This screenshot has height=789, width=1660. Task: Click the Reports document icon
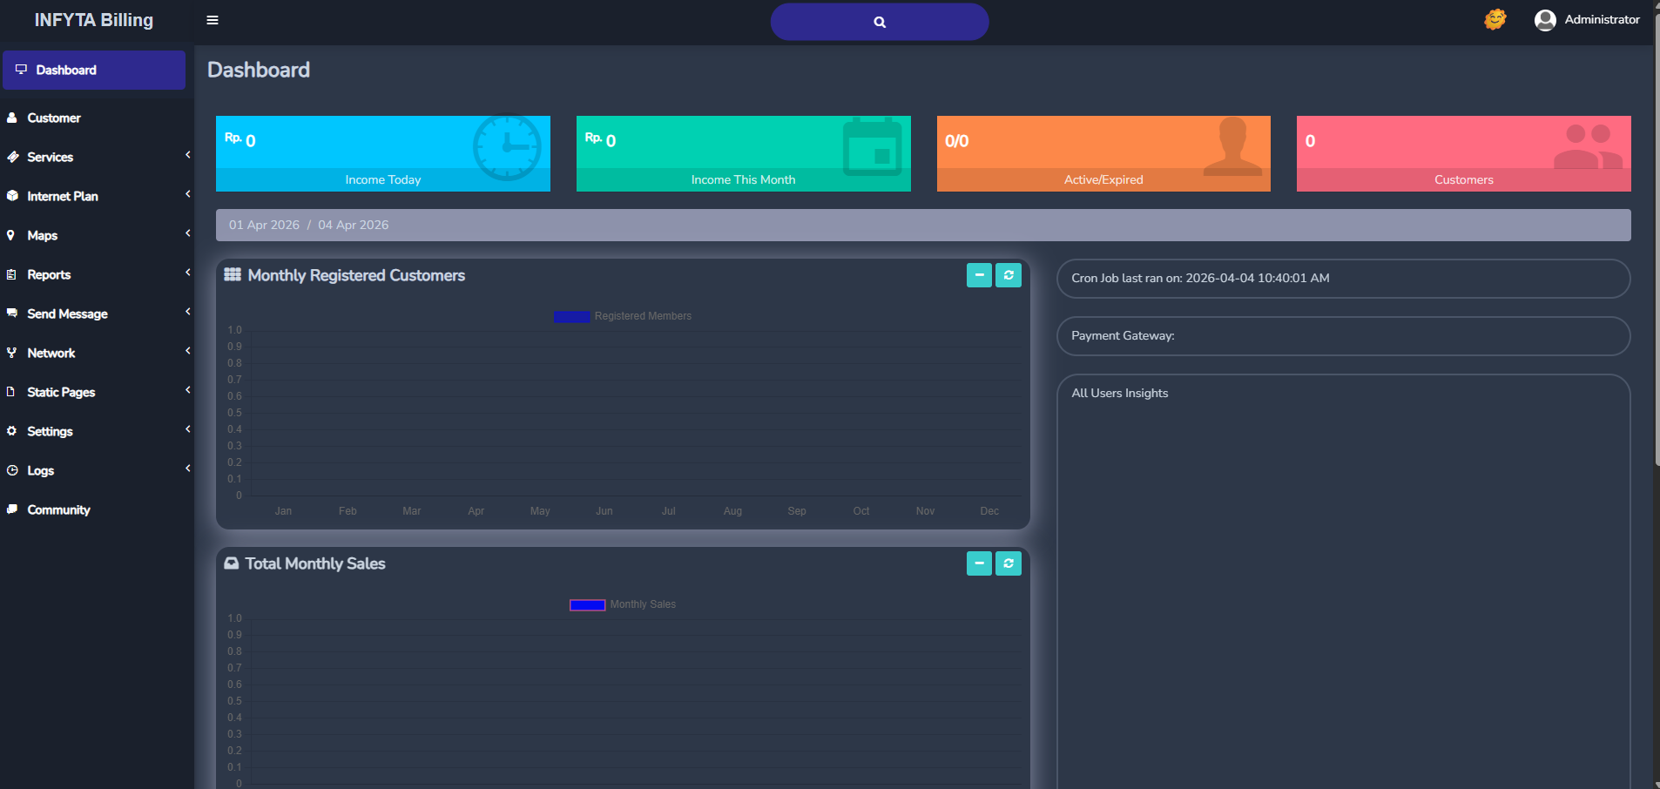[x=11, y=274]
